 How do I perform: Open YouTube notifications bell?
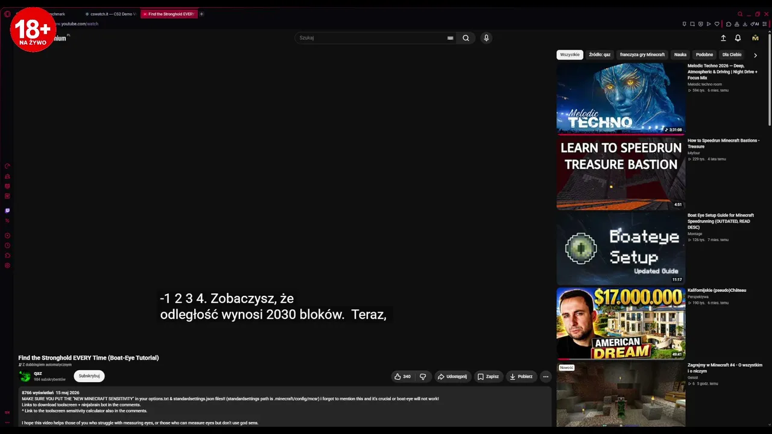(738, 38)
